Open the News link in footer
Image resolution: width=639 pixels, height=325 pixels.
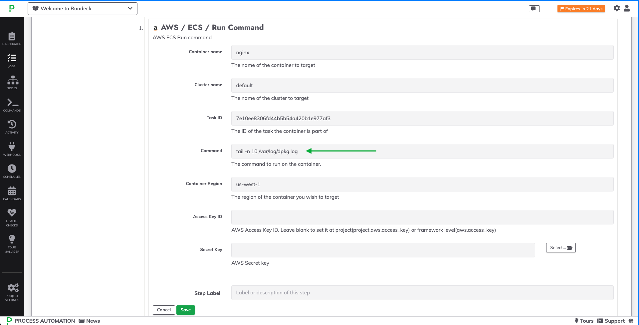pos(90,321)
